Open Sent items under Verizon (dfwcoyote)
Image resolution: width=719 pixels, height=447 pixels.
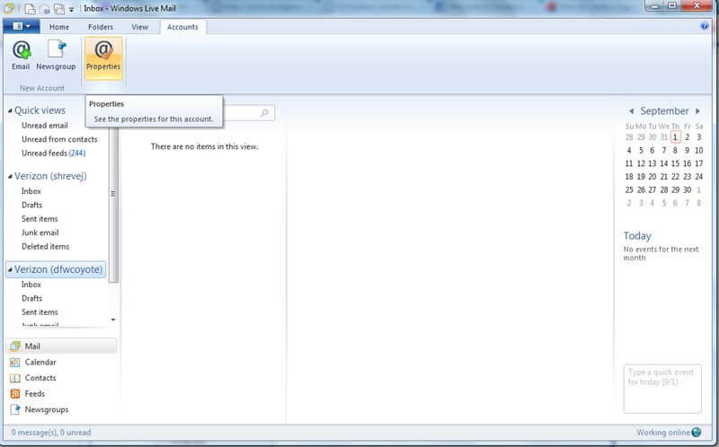40,311
